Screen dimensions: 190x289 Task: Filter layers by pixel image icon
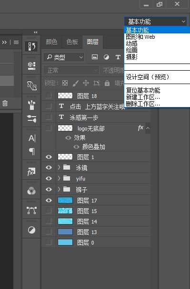(95, 57)
